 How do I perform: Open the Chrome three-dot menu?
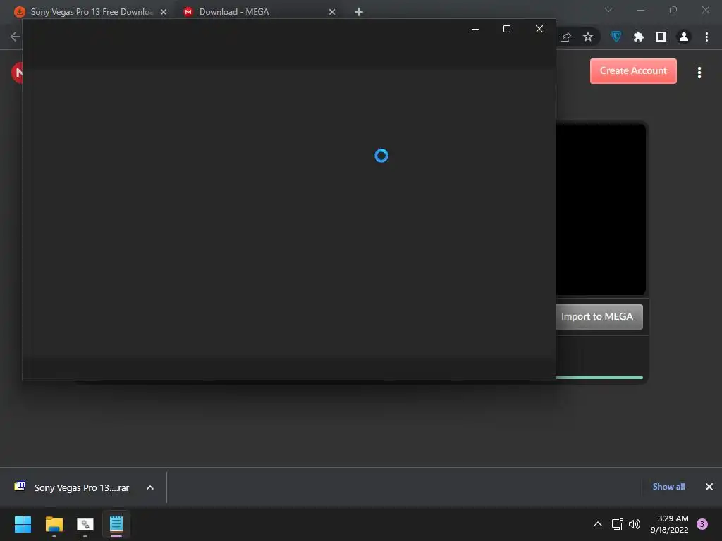tap(706, 37)
